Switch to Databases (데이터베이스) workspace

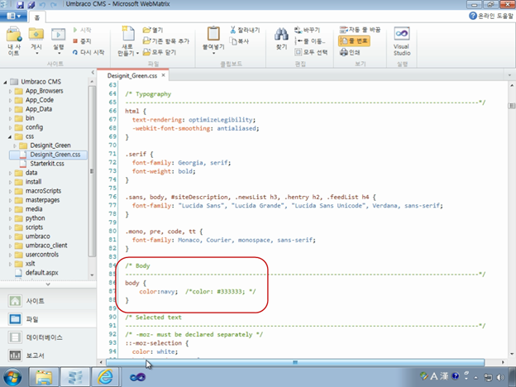[48, 337]
